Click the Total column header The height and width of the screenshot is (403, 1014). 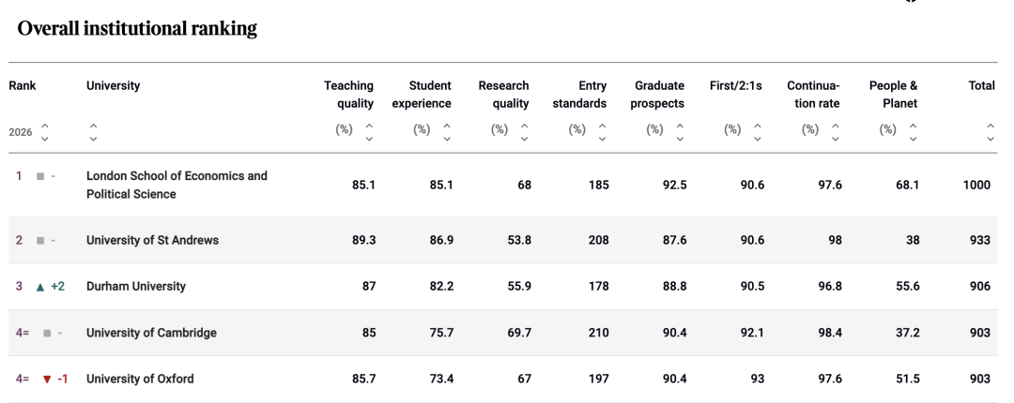(x=981, y=85)
